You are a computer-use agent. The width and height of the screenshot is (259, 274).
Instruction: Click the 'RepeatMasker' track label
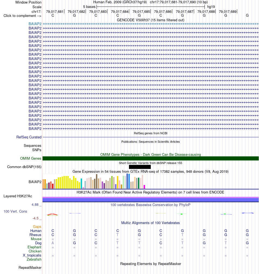30,268
